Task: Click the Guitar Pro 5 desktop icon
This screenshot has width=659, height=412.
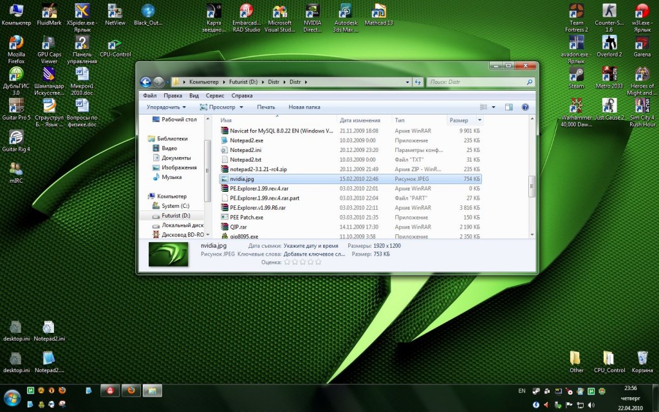Action: pyautogui.click(x=16, y=109)
